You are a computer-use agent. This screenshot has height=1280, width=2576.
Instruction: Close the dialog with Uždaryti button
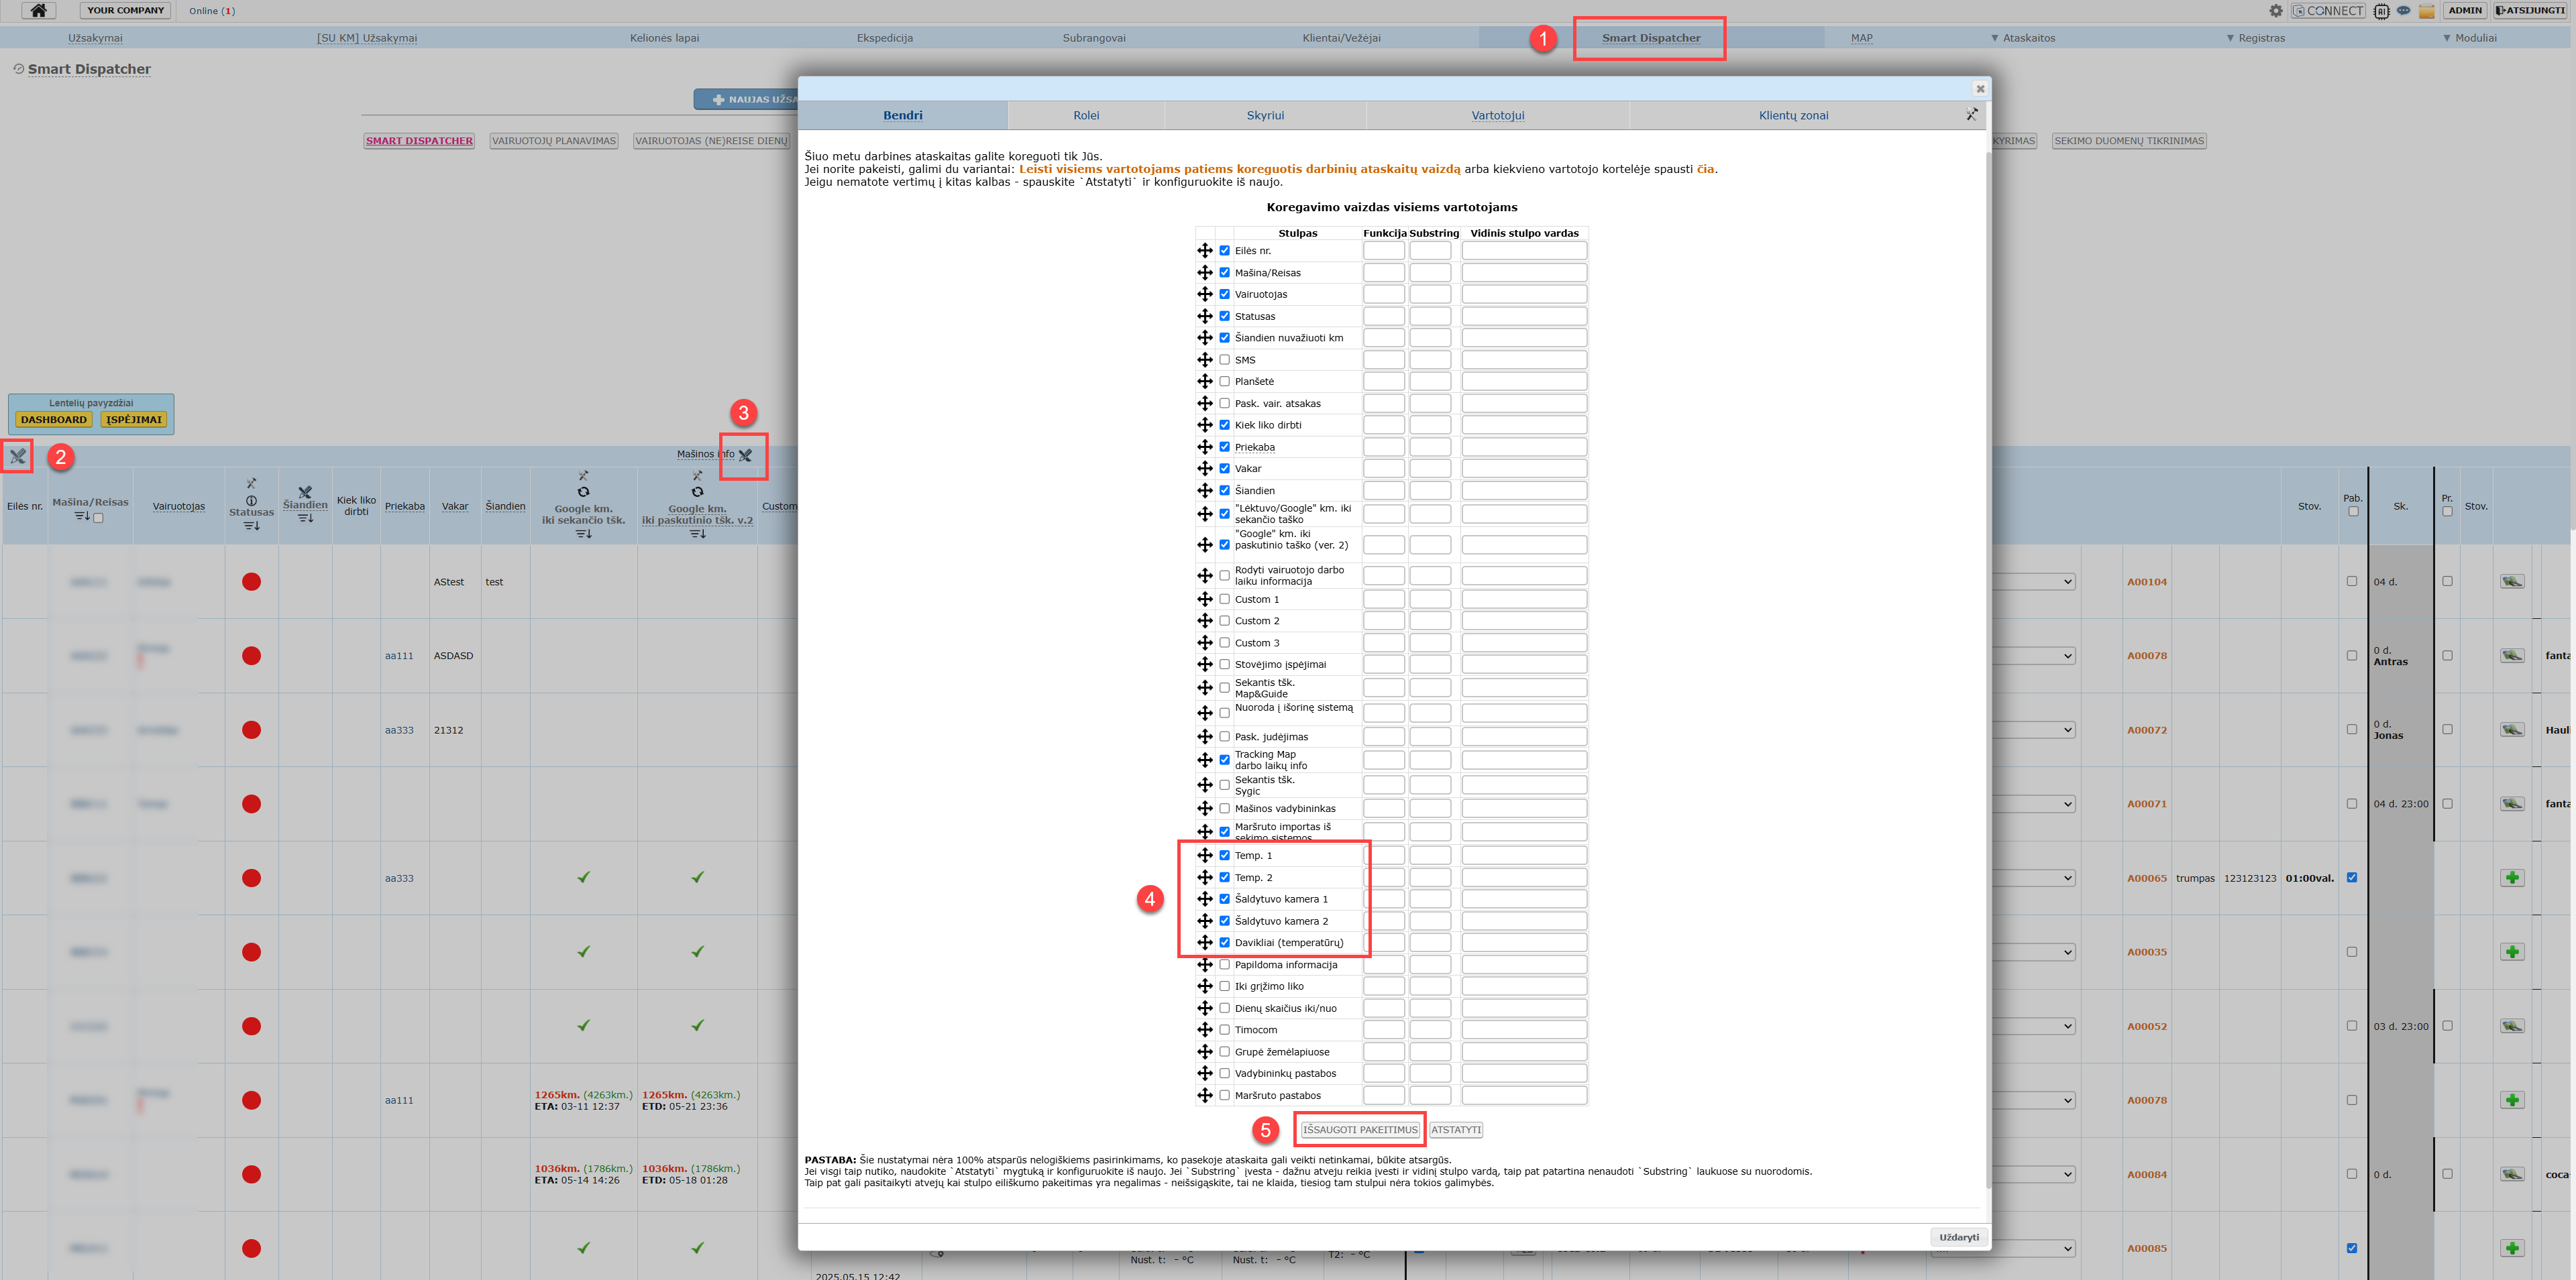1958,1237
